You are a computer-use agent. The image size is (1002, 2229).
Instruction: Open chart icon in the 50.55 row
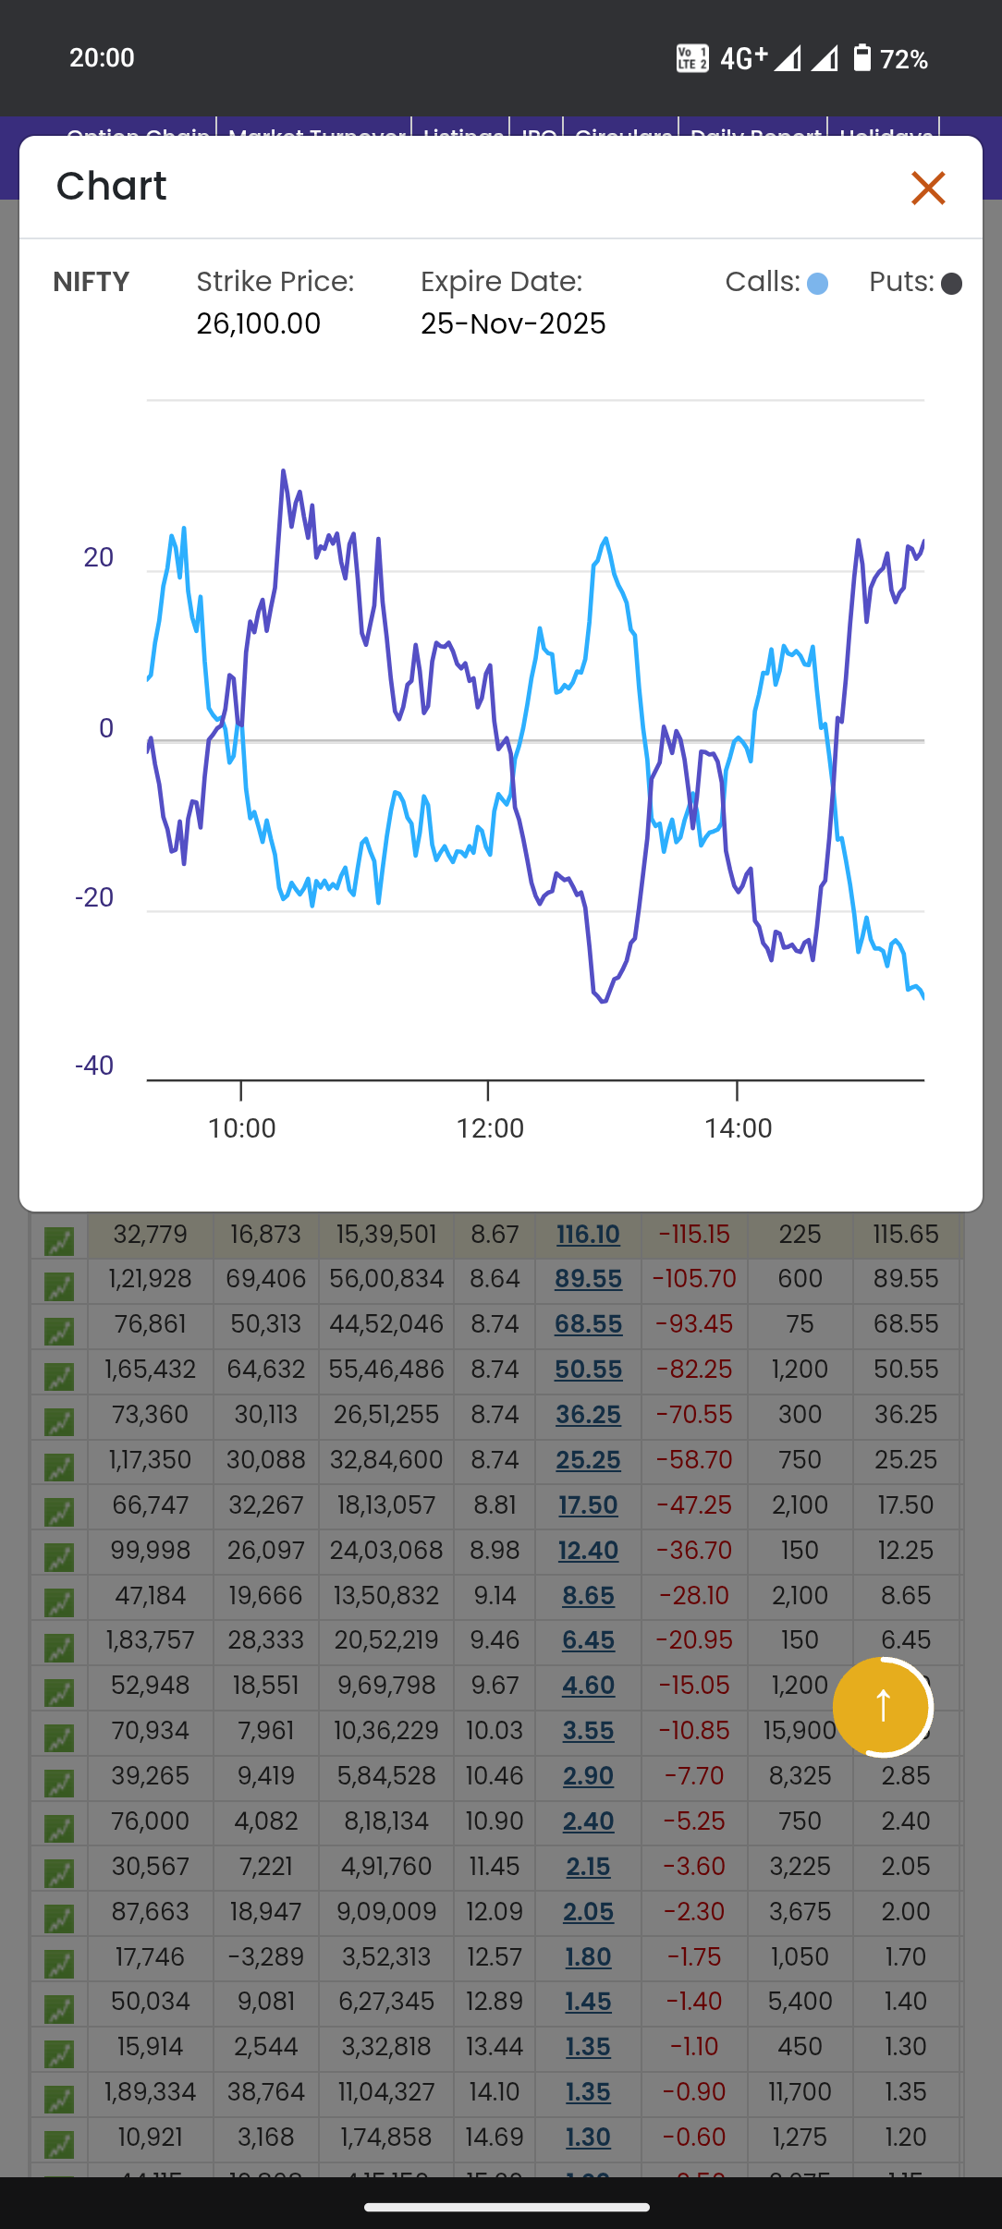(59, 1376)
